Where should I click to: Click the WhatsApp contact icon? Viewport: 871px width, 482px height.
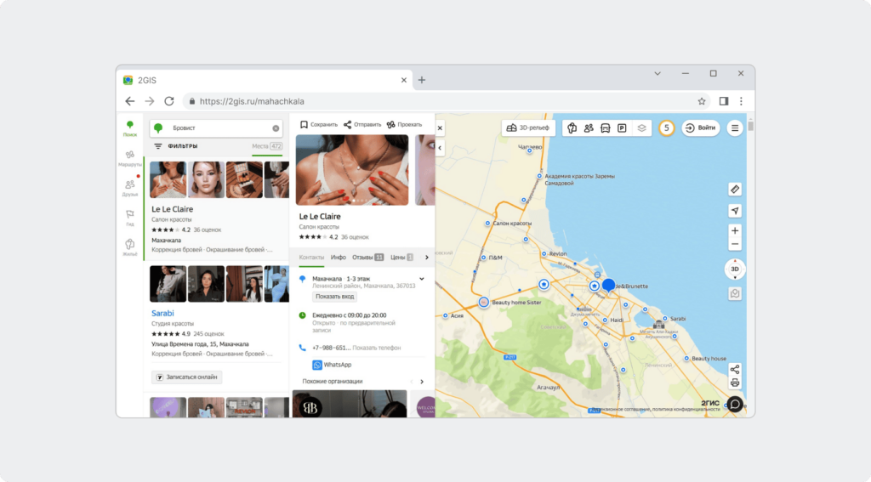click(317, 365)
